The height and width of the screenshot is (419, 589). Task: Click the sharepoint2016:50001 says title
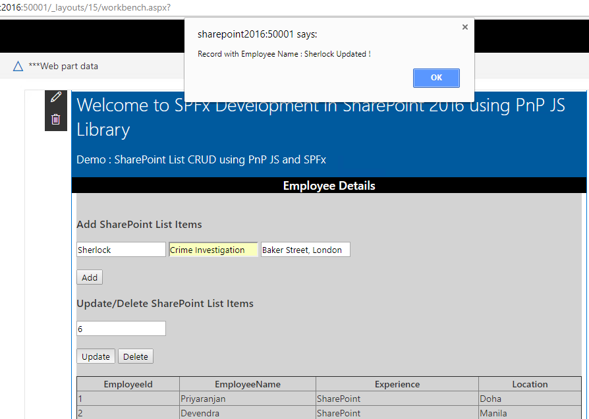point(258,34)
